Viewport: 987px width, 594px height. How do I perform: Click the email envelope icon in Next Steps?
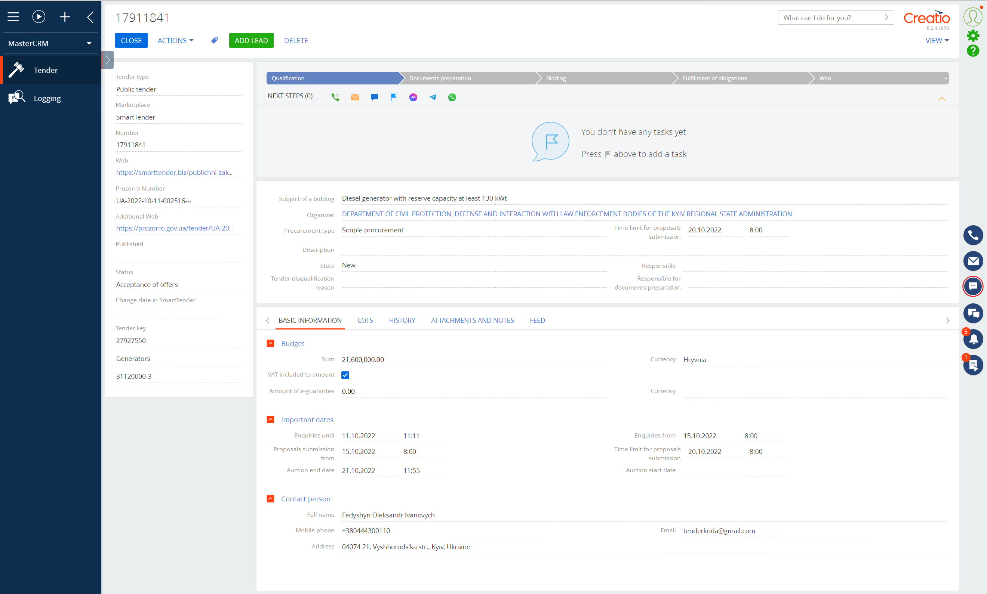click(x=355, y=97)
